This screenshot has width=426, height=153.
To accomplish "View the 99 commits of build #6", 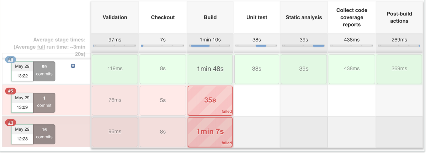I will pyautogui.click(x=44, y=71).
